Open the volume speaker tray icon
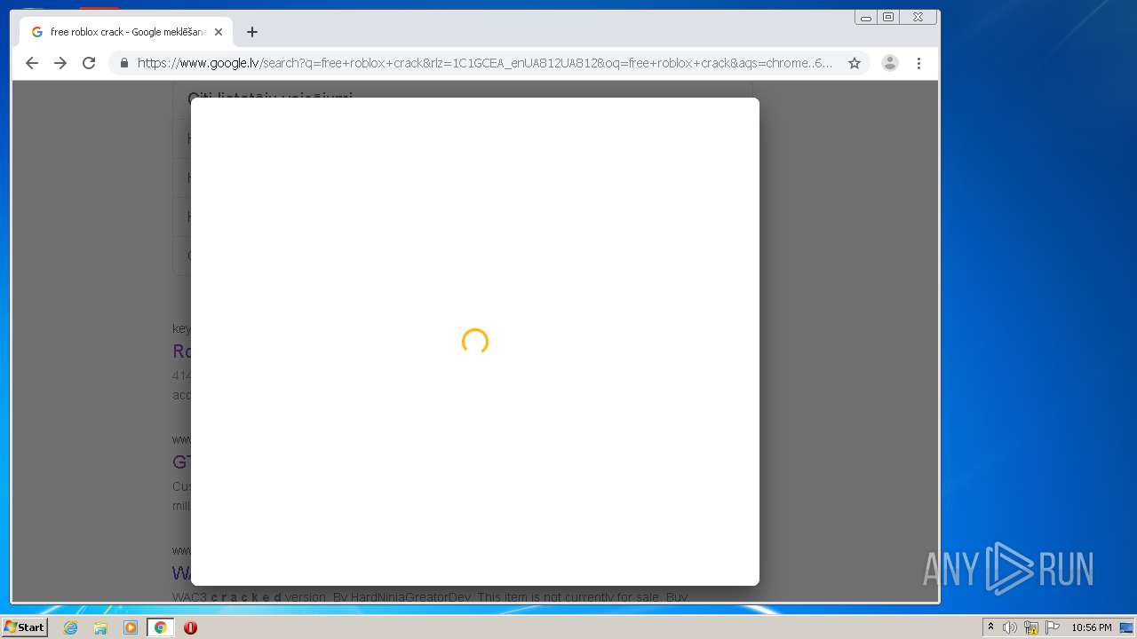The image size is (1137, 639). (x=1010, y=627)
